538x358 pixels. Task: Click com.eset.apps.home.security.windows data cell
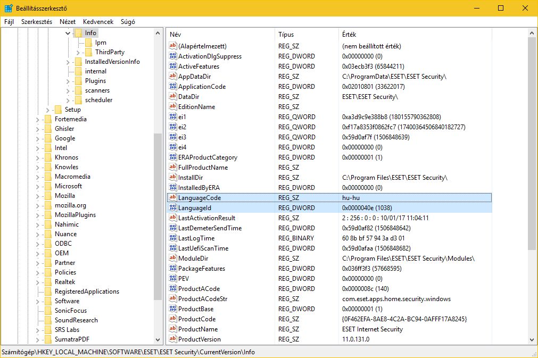click(x=396, y=298)
